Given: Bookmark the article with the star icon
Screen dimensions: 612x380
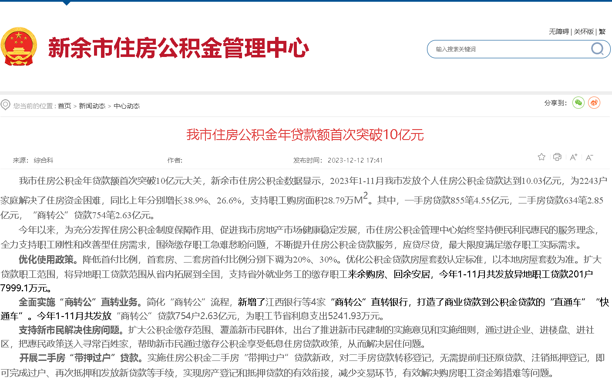Looking at the screenshot, I should [x=541, y=157].
